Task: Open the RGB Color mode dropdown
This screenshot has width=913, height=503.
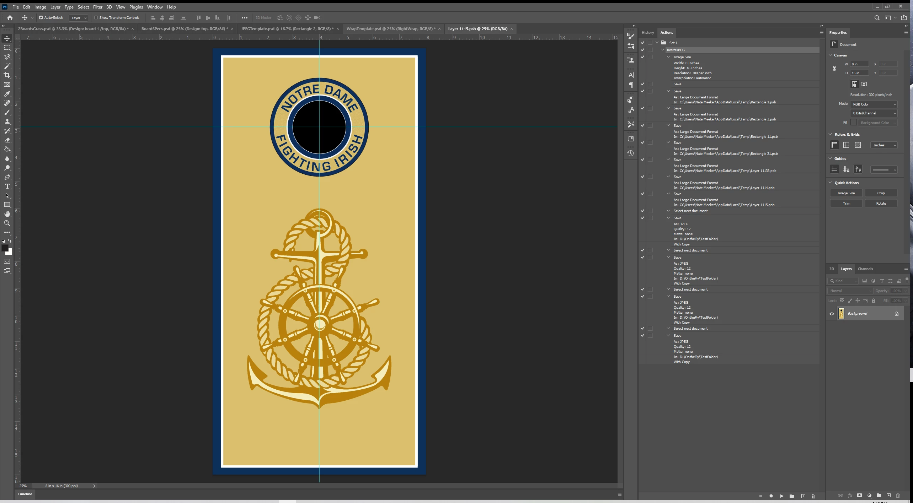Action: [874, 104]
